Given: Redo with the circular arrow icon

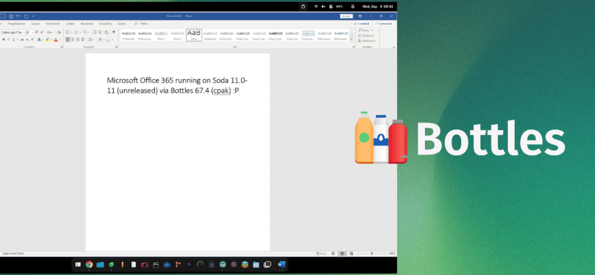Looking at the screenshot, I should pos(26,16).
